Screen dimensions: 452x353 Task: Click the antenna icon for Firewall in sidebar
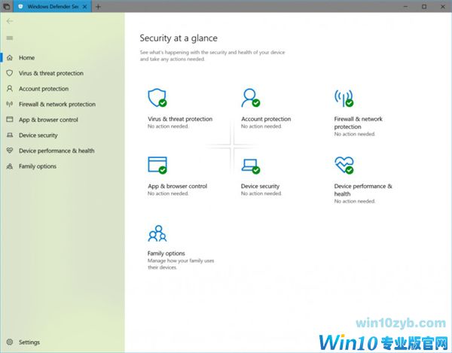(x=10, y=104)
